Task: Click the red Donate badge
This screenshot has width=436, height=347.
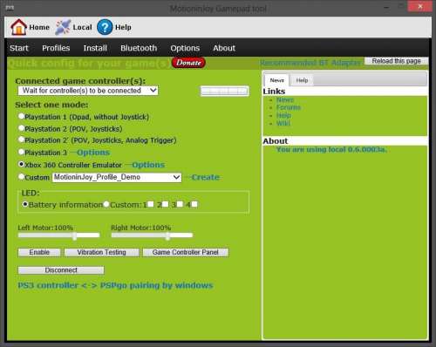Action: 188,63
